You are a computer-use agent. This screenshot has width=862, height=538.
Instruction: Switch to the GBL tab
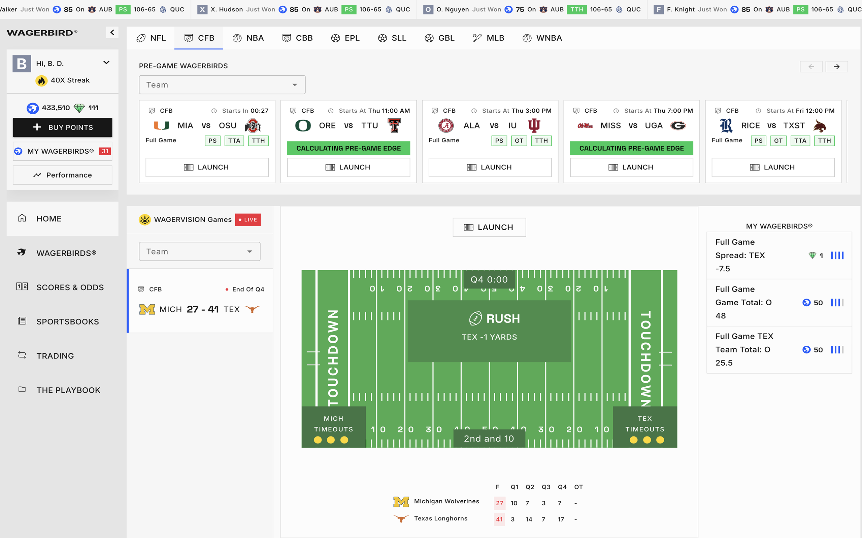(439, 38)
